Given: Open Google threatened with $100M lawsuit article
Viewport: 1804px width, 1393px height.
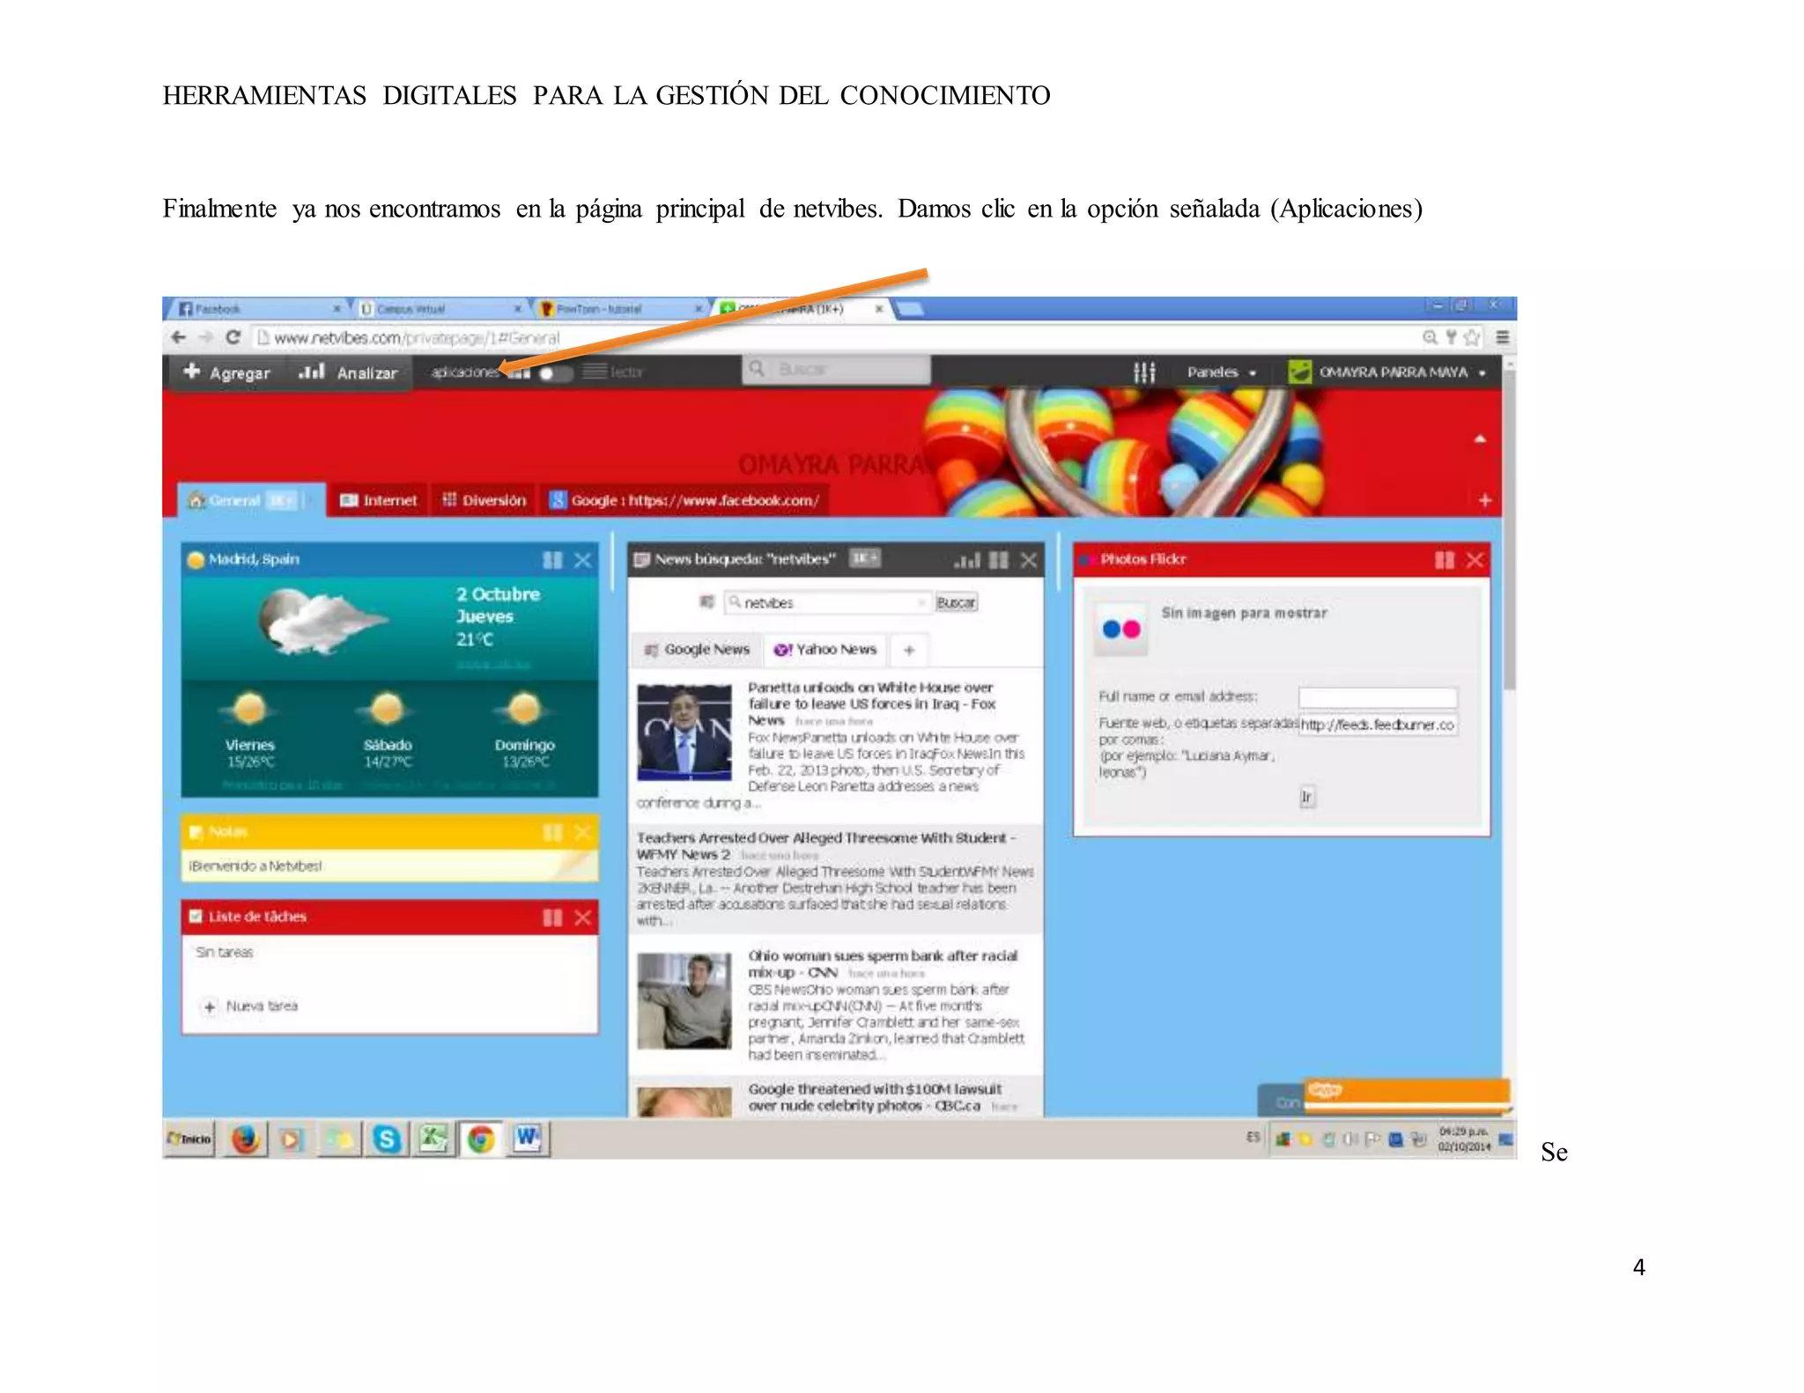Looking at the screenshot, I should 875,1097.
